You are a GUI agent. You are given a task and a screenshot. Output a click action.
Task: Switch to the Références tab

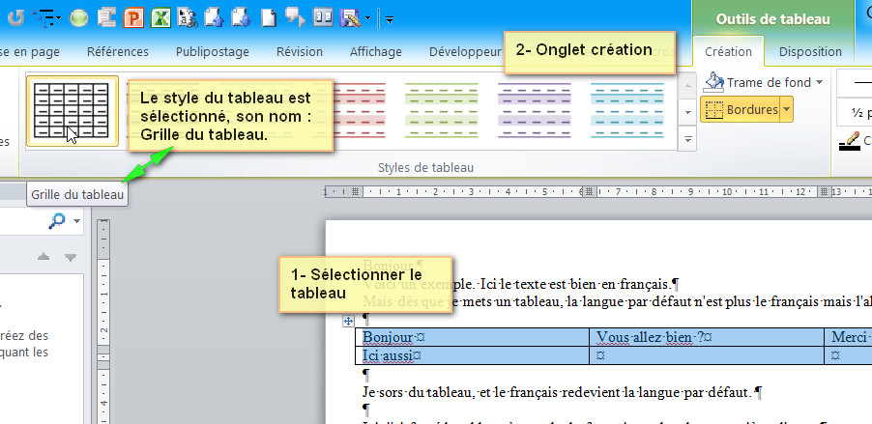(118, 52)
